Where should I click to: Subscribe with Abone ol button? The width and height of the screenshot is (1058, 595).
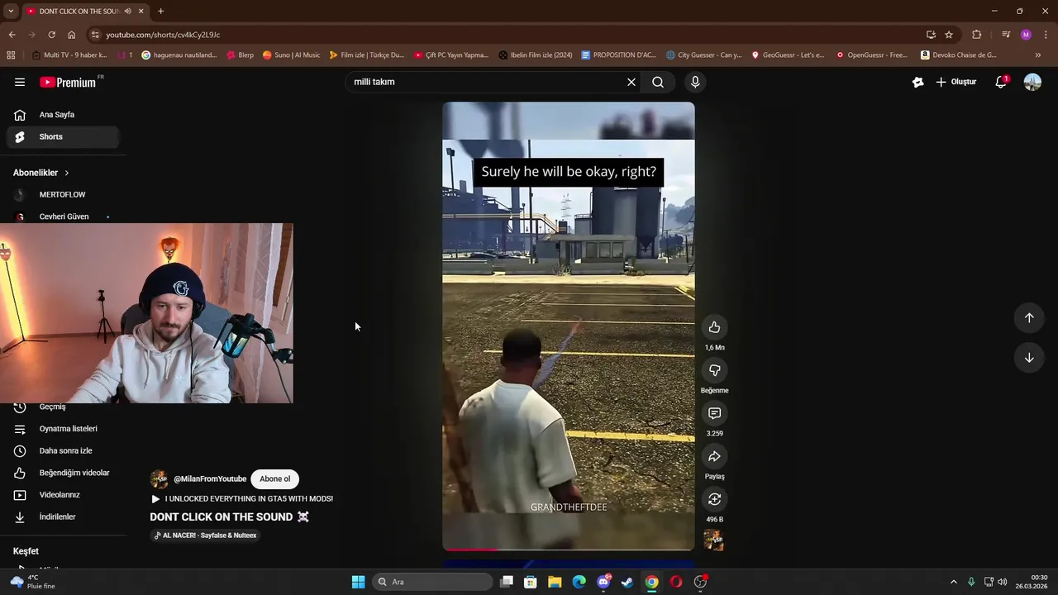tap(275, 479)
